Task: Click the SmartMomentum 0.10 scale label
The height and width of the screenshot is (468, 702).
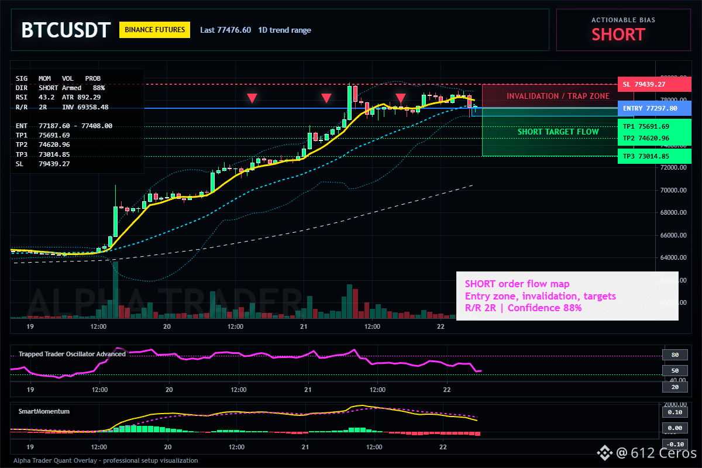Action: [x=675, y=412]
